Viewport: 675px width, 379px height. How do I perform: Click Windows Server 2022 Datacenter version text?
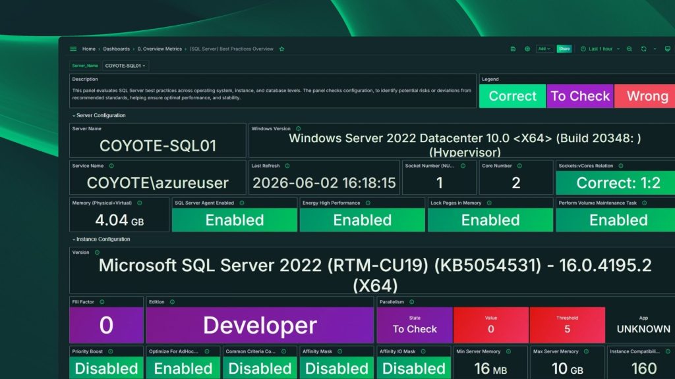[465, 145]
